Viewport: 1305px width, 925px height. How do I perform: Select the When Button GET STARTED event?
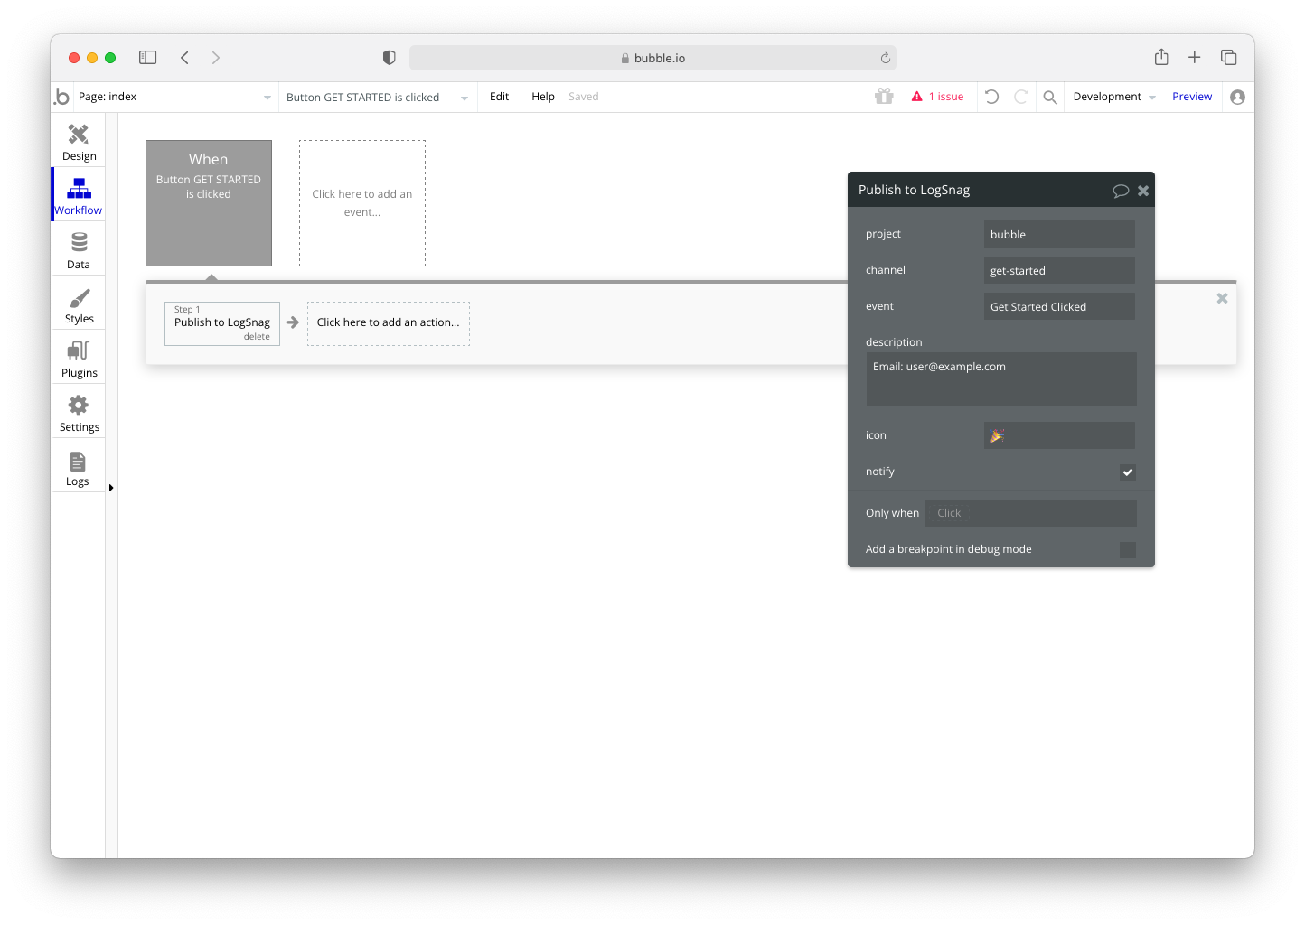(x=209, y=203)
